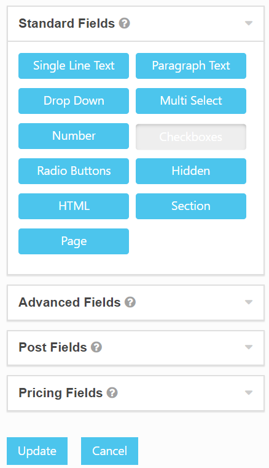Add a Radio Buttons field
This screenshot has width=269, height=468.
tap(74, 171)
